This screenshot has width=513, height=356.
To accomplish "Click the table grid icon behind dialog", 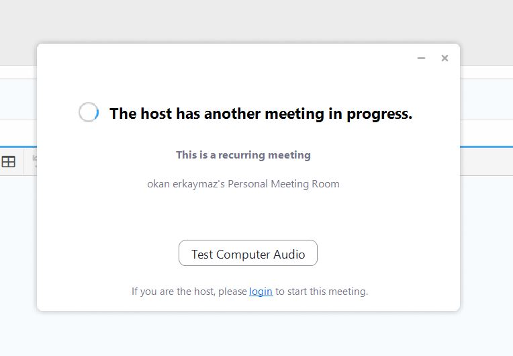I will (9, 162).
